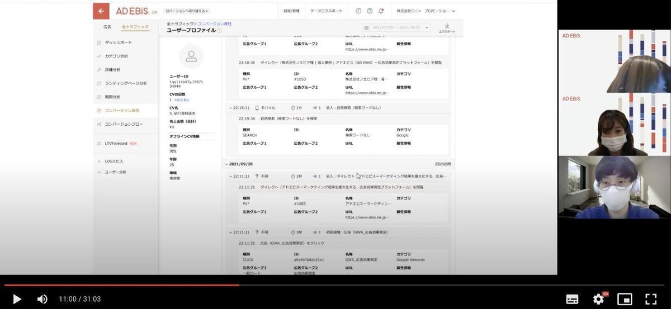Collapse the 22:18:31 モバイル session

point(231,107)
